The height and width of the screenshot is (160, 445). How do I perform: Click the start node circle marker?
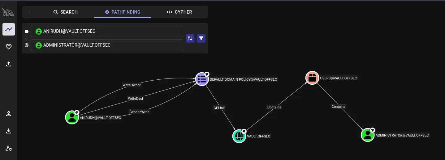[27, 32]
